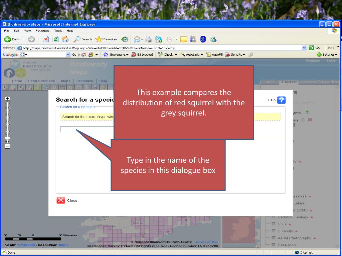Stop page loading with the red X icon
342x256 pixels.
[x=45, y=39]
